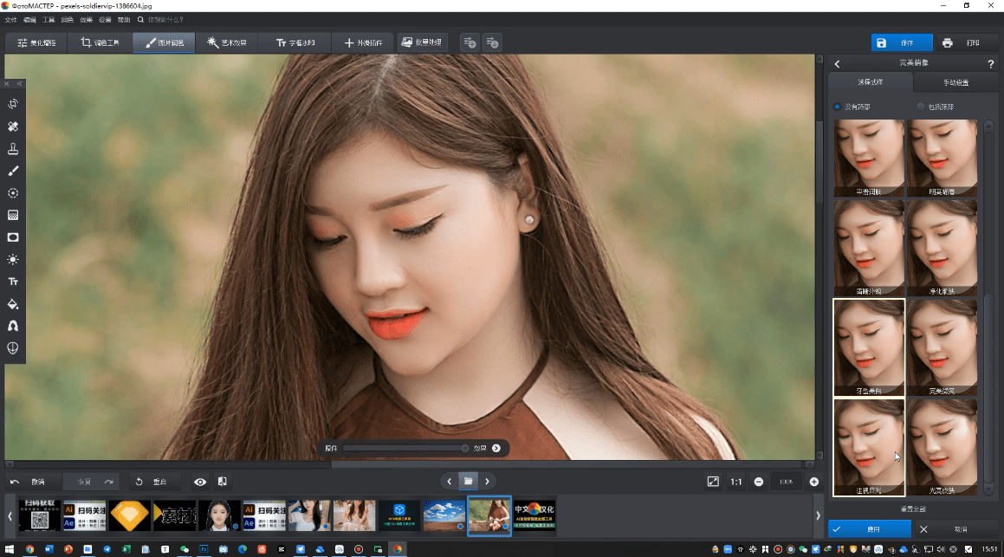
Task: Select the first radio option above presets
Action: click(x=838, y=107)
